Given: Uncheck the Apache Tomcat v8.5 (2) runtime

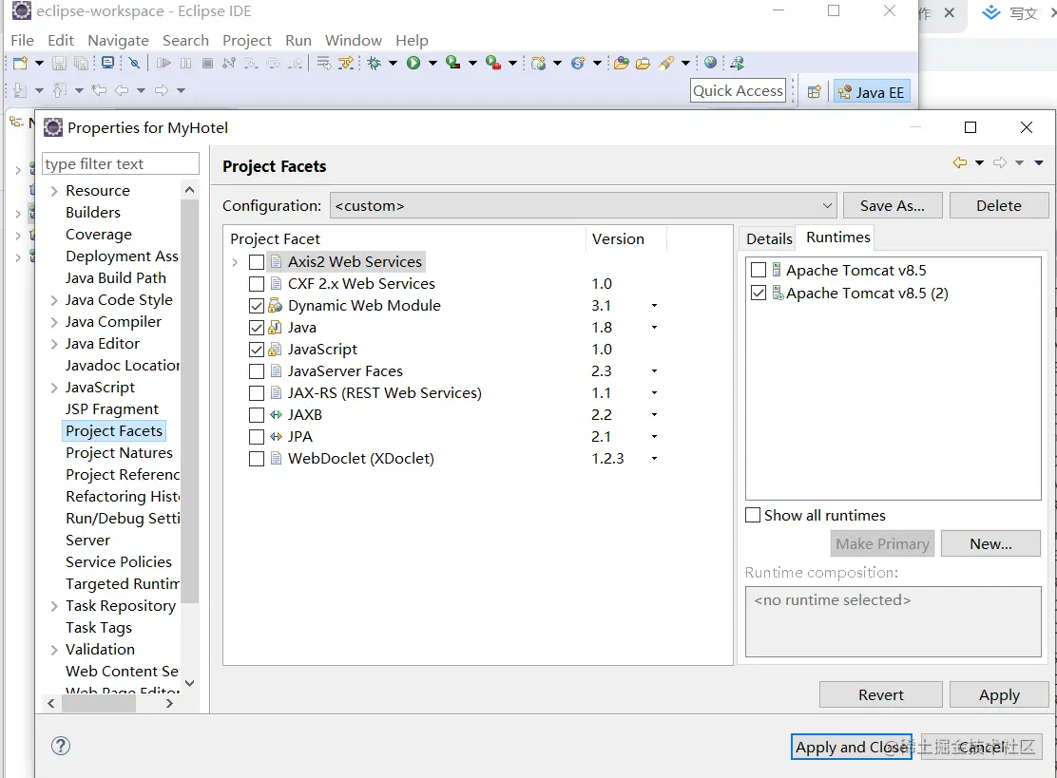Looking at the screenshot, I should [759, 293].
